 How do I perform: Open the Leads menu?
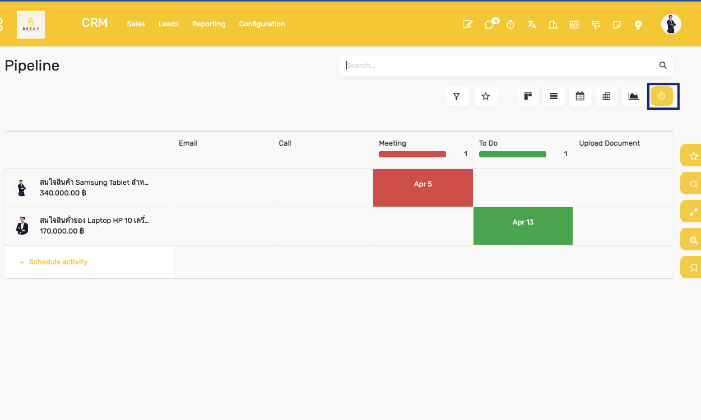click(169, 24)
